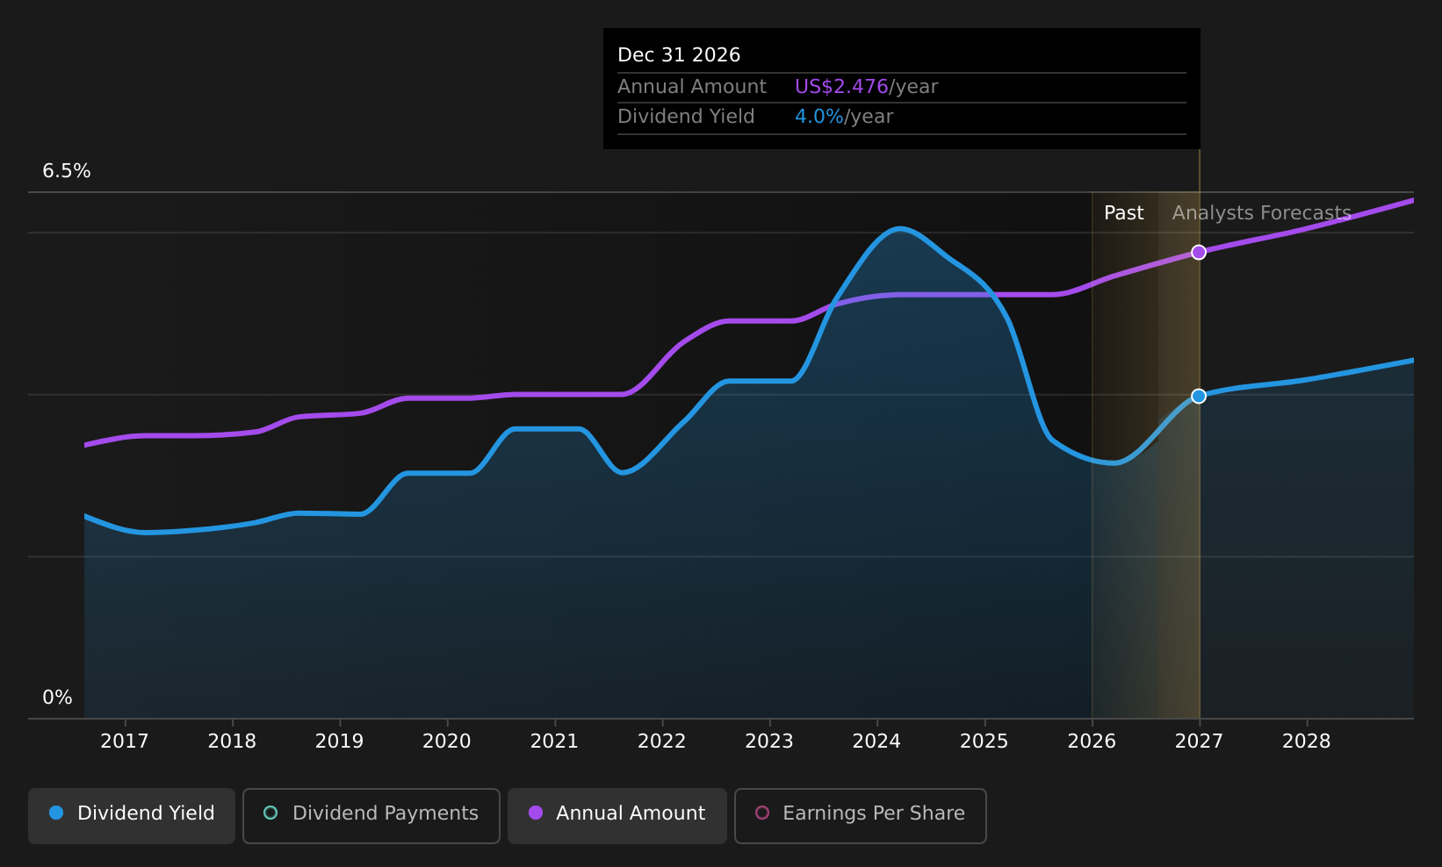Select the purple Annual Amount data point
Screen dimensions: 1442x867
click(1199, 253)
